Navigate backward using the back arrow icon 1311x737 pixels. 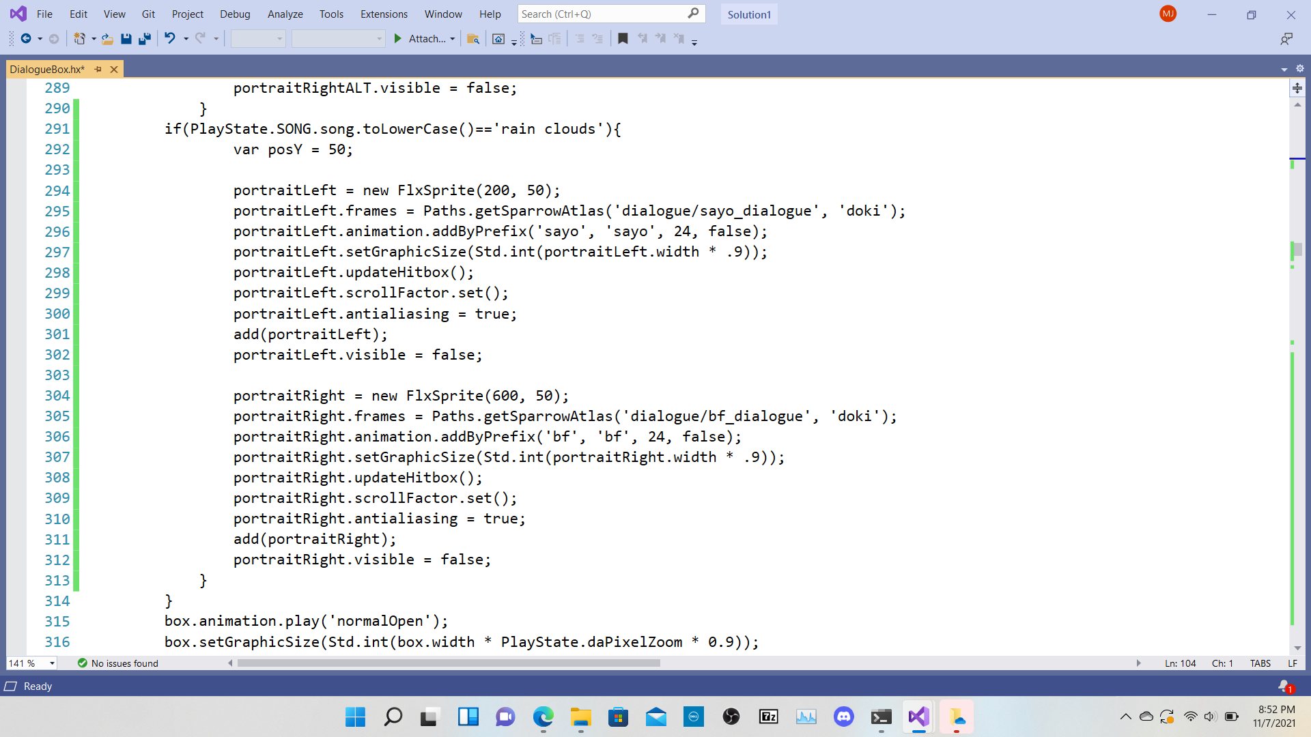tap(27, 38)
